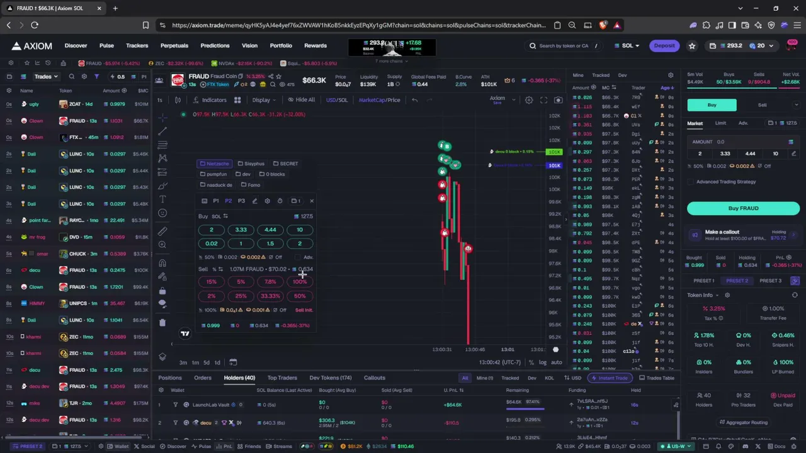Viewport: 806px width, 453px height.
Task: Open the Indicators menu on the chart
Action: 210,100
